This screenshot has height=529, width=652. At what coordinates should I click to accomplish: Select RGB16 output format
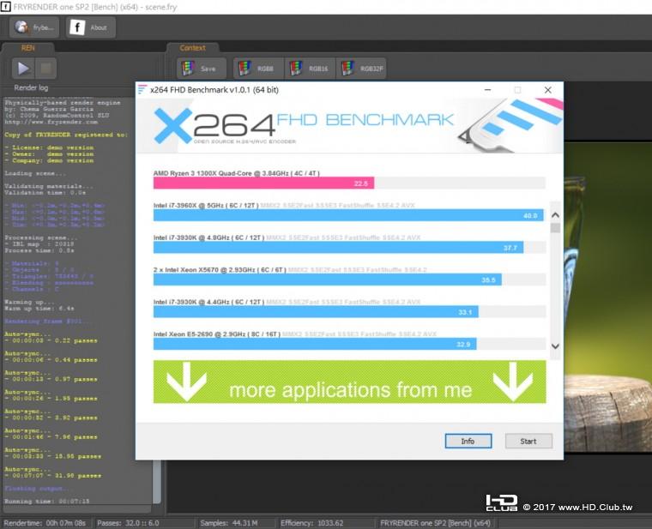[x=311, y=69]
